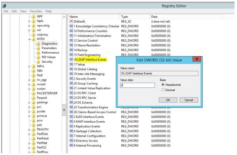Viewport: 237px width, 155px height.
Task: Expand the partmgr tree node
Action: click(x=29, y=103)
